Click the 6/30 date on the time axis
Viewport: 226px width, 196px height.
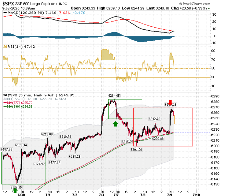[x=21, y=195]
